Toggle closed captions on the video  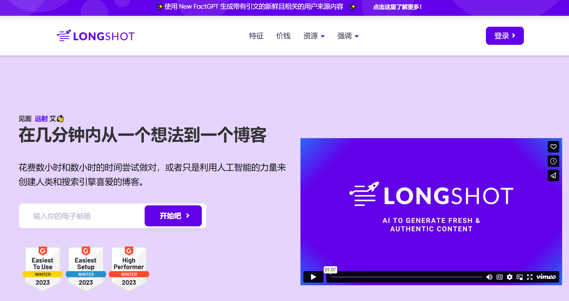(x=499, y=277)
